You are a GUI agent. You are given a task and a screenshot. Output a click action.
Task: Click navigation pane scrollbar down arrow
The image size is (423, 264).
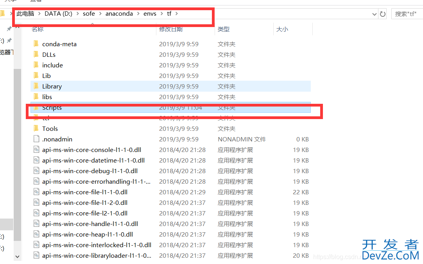click(17, 257)
